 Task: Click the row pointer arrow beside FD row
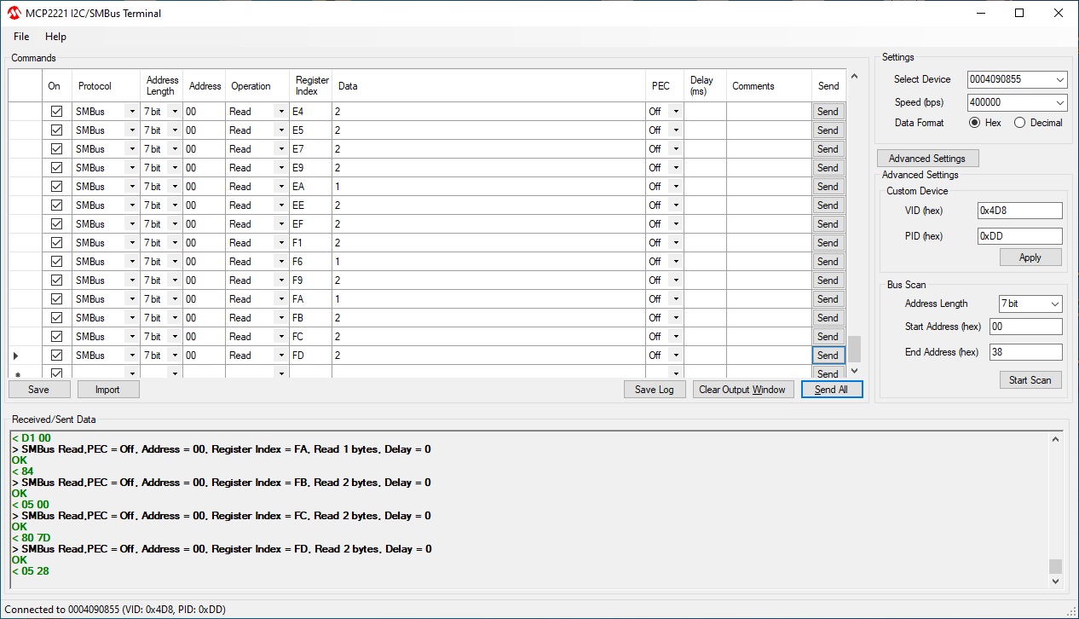coord(16,356)
